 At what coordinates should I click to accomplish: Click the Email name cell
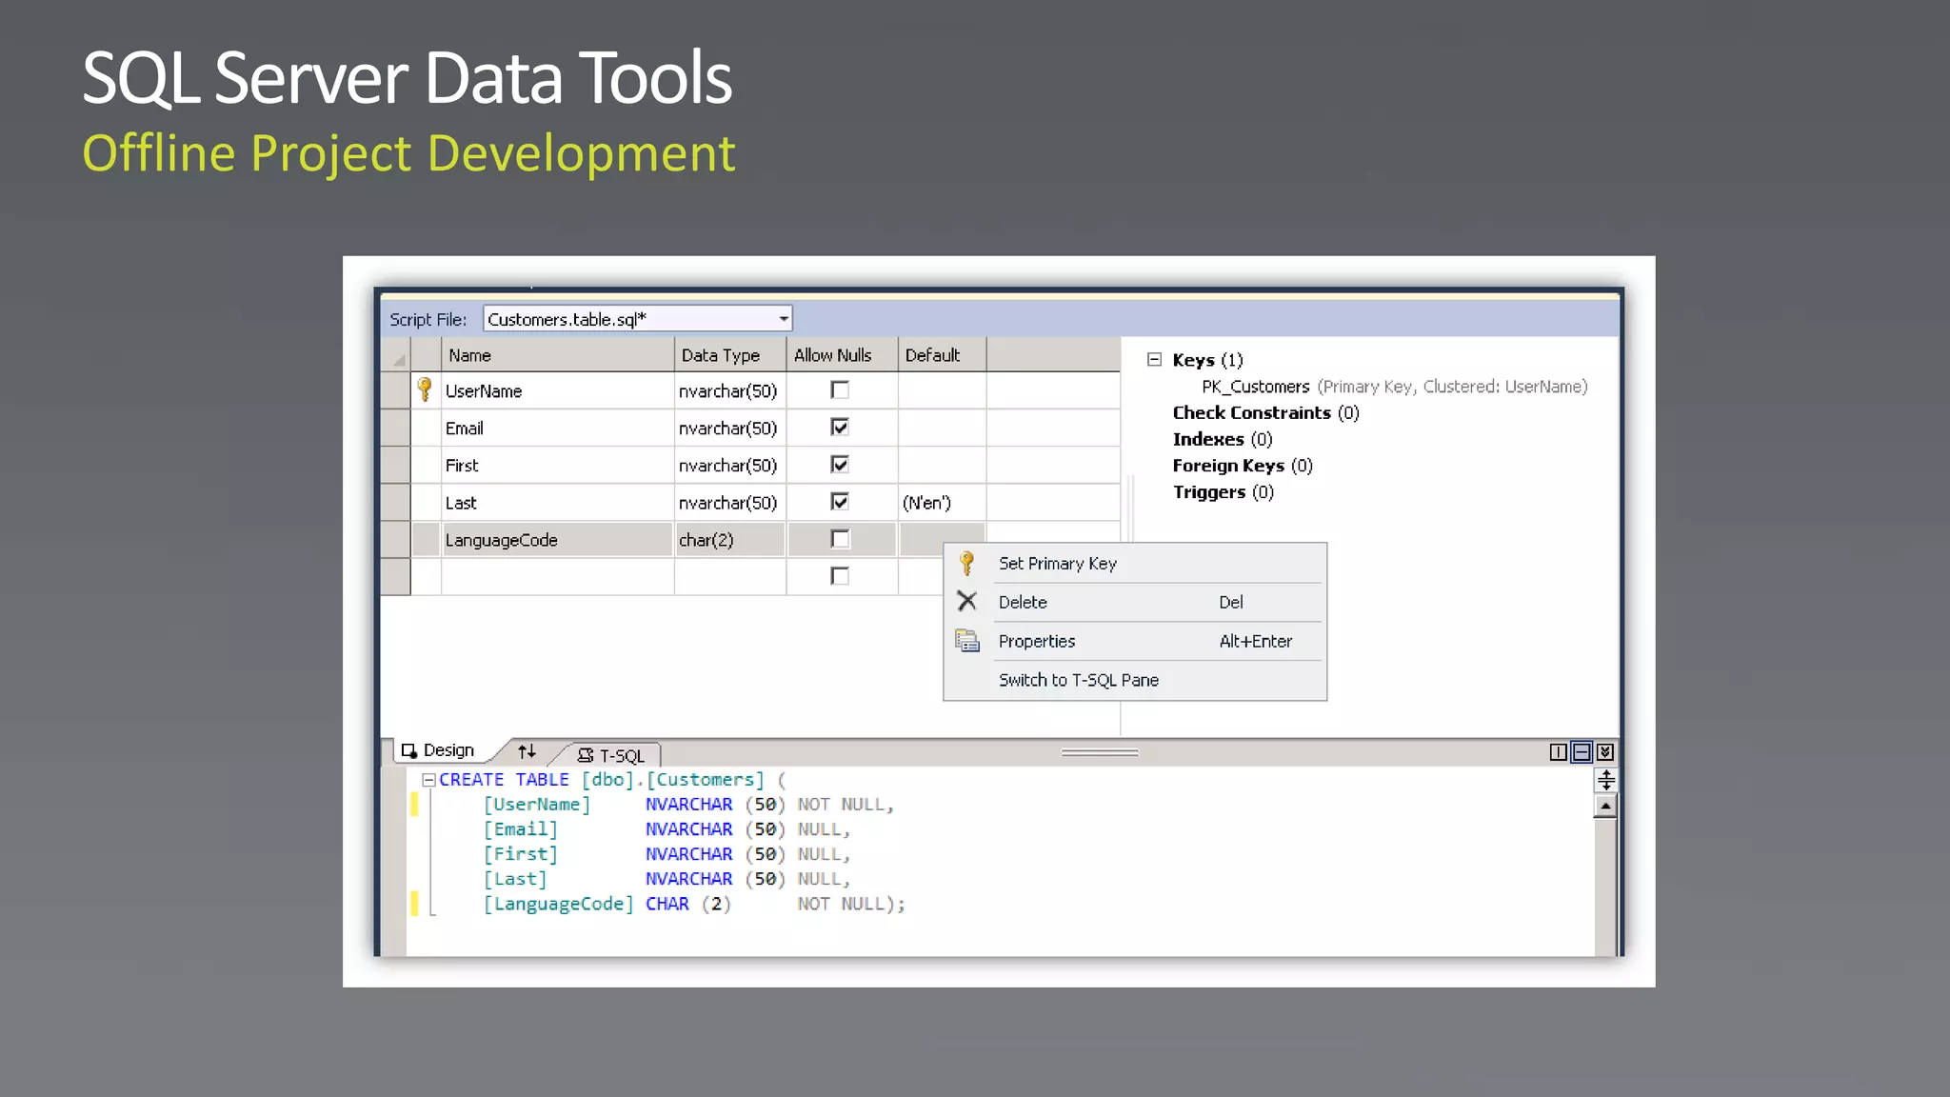point(557,428)
